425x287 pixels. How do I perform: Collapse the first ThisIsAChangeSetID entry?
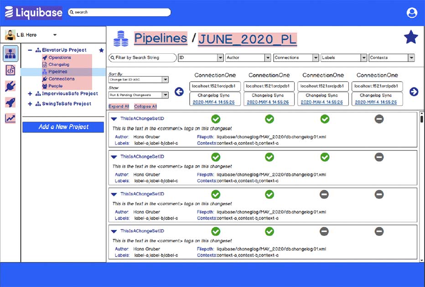(x=114, y=118)
